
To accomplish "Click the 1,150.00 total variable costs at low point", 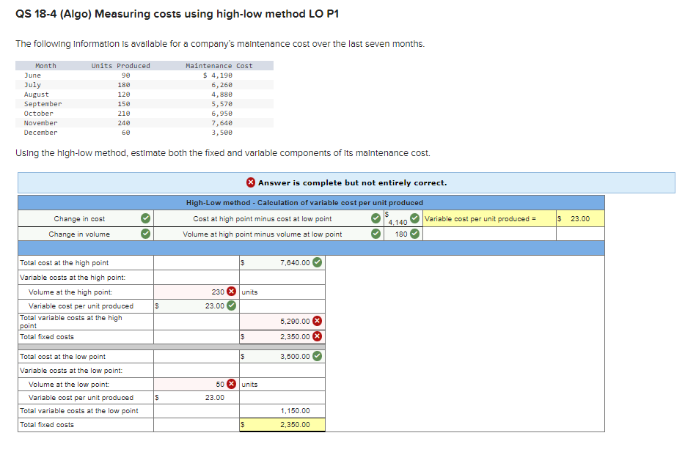I will pos(295,411).
